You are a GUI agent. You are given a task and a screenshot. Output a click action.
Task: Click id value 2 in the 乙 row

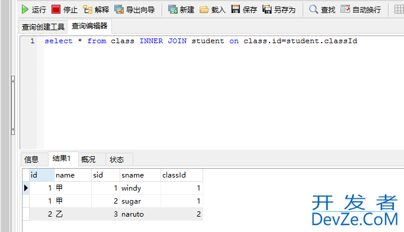tap(41, 214)
